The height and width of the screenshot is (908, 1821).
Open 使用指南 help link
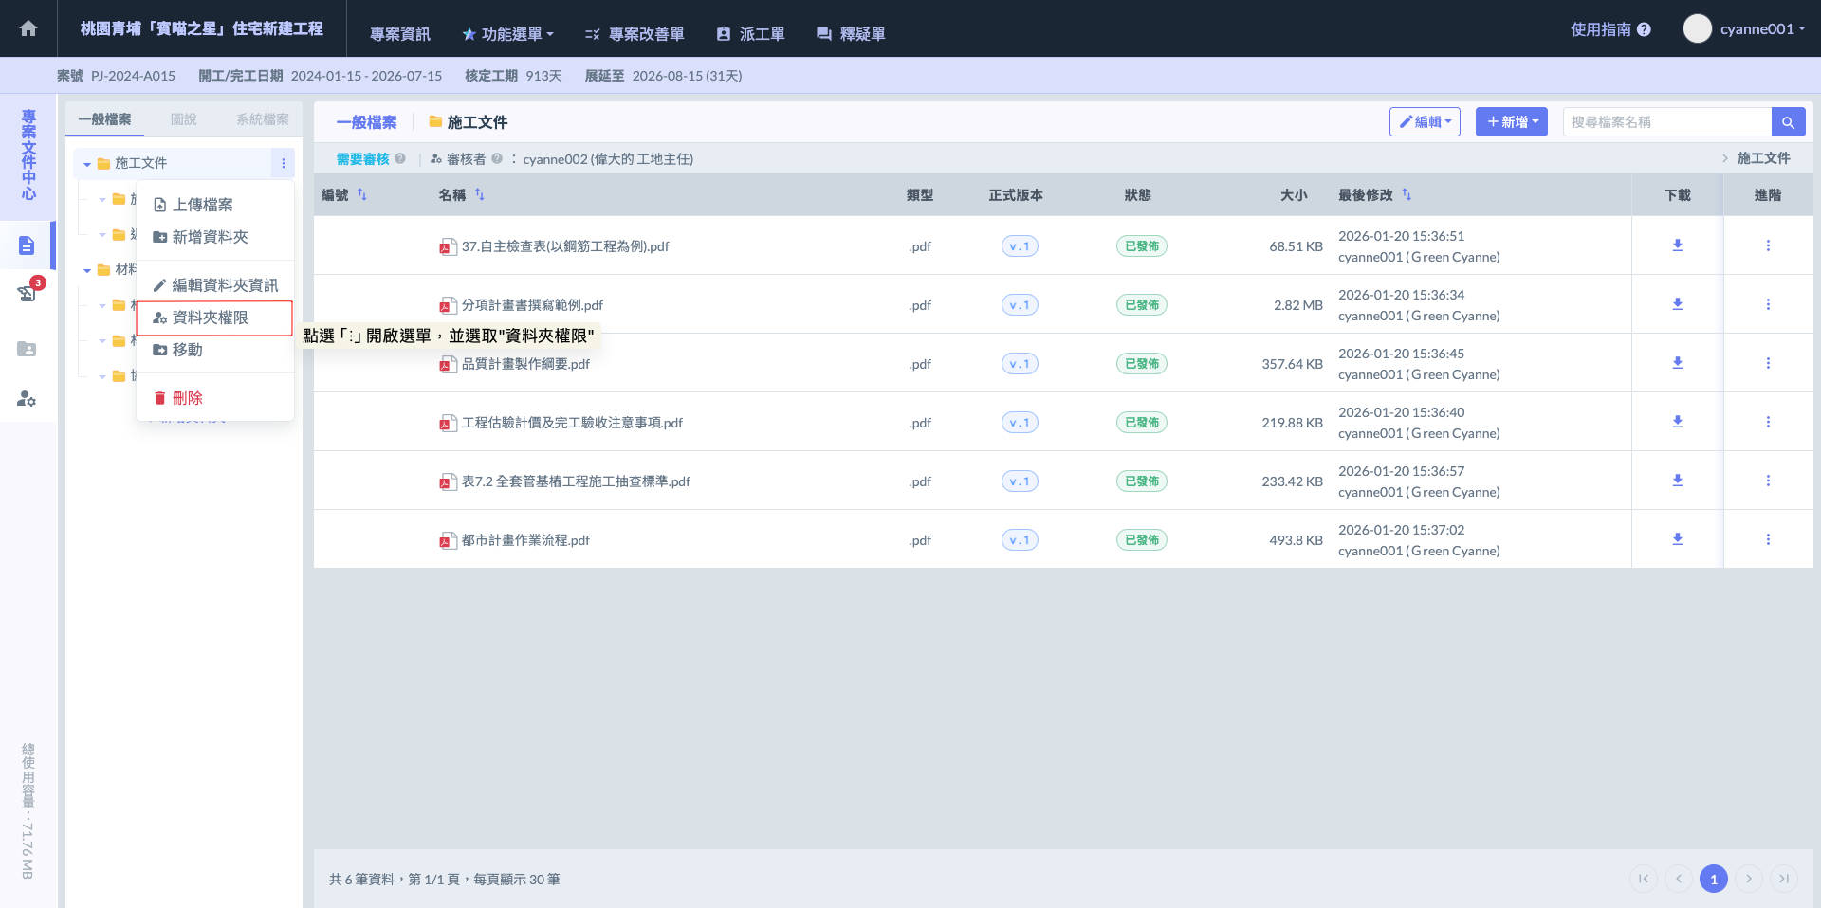click(x=1609, y=29)
